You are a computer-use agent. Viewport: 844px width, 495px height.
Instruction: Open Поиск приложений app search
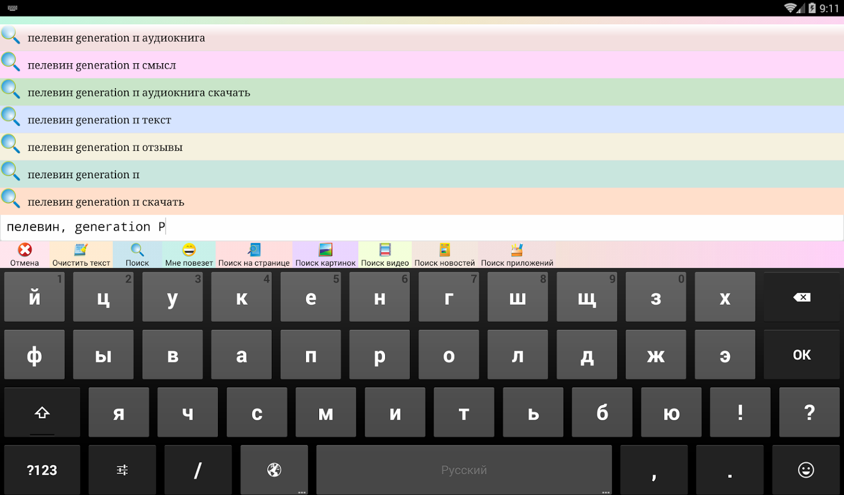(x=517, y=250)
